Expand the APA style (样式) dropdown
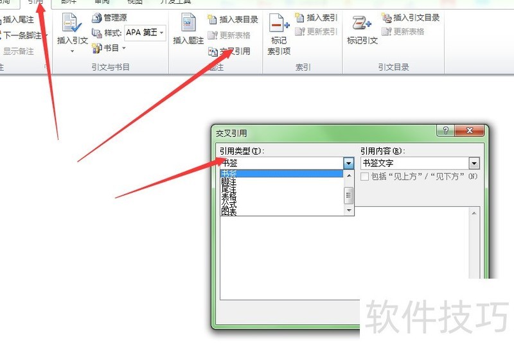This screenshot has height=355, width=514. click(162, 33)
